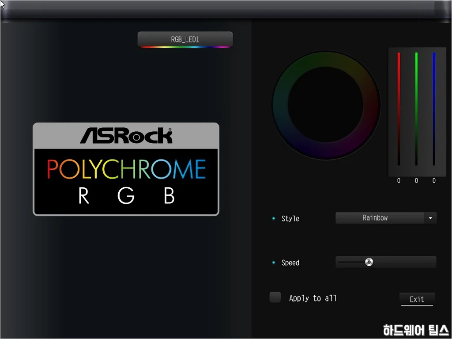Click the Apply to all label
Viewport: 452px width, 339px height.
click(x=313, y=298)
